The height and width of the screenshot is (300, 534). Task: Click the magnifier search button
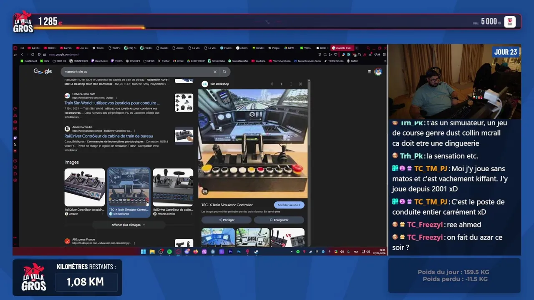224,72
